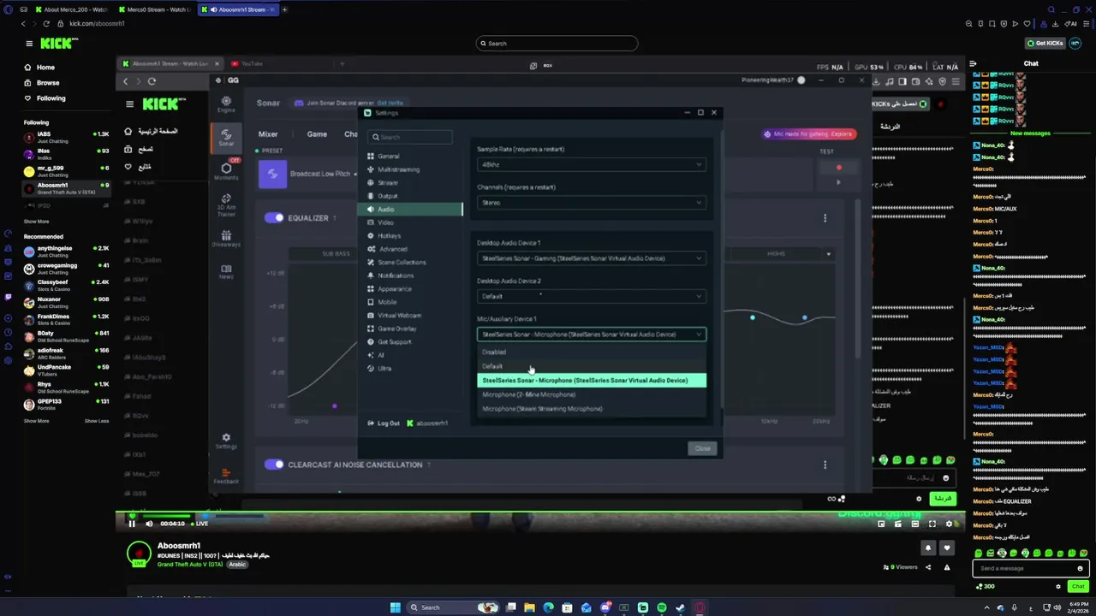
Task: Collapse the Mic/Auxiliary Device 1 dropdown
Action: coord(591,335)
